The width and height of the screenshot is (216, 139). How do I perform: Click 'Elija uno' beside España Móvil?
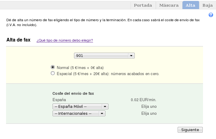click(149, 107)
